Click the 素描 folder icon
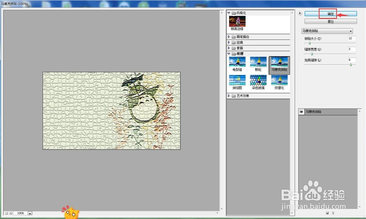Image resolution: width=366 pixels, height=219 pixels. pyautogui.click(x=234, y=48)
